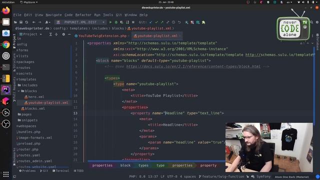
Task: Open the Files app in dock
Action: [x=6, y=22]
